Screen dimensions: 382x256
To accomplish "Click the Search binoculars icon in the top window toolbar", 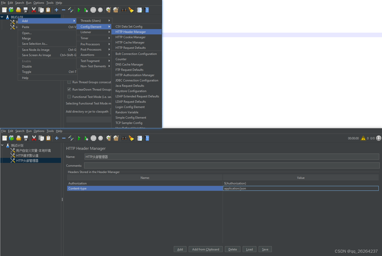I will point(124,10).
